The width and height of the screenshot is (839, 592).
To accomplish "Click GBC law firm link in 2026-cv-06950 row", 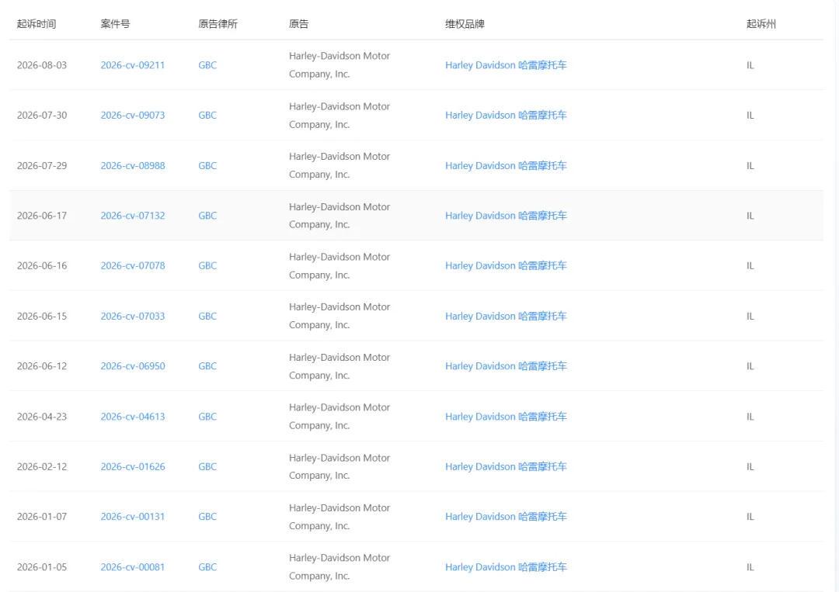I will point(207,366).
